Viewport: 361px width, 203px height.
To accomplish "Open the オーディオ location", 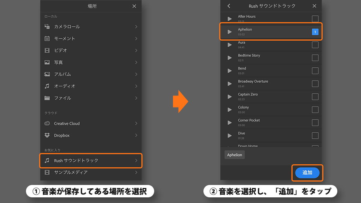I will [x=91, y=86].
